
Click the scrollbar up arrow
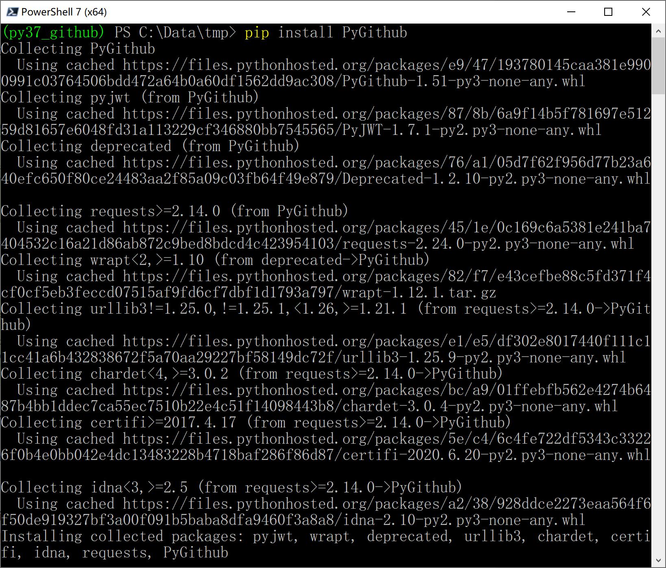[658, 31]
